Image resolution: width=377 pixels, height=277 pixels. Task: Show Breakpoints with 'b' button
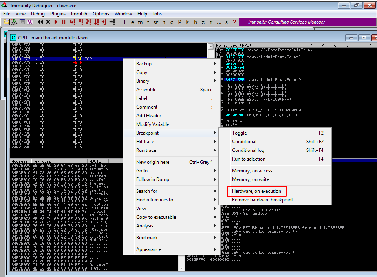[x=196, y=22]
